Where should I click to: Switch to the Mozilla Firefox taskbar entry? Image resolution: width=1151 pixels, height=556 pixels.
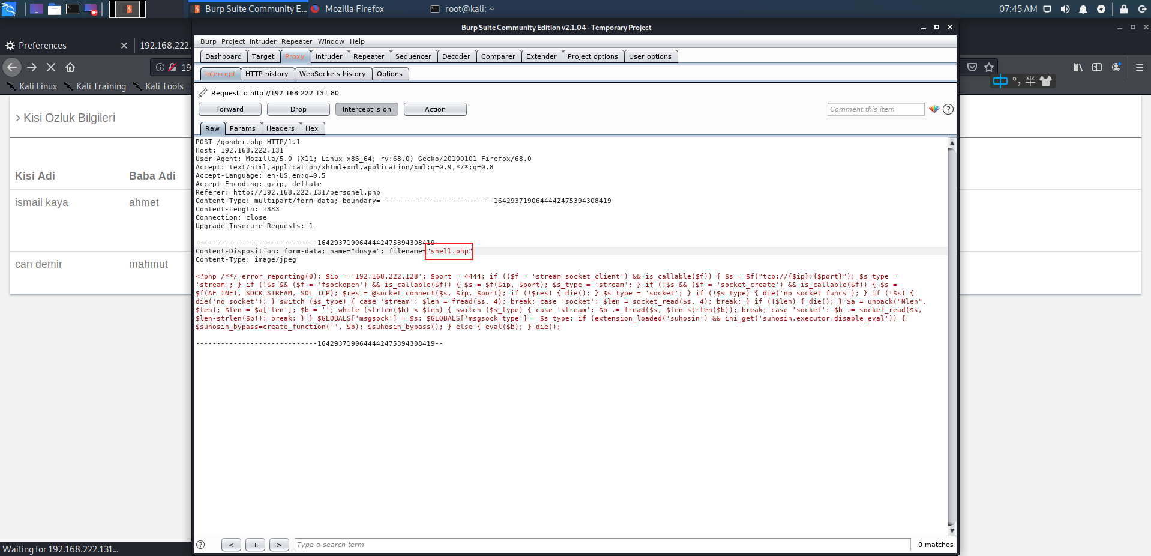(348, 9)
